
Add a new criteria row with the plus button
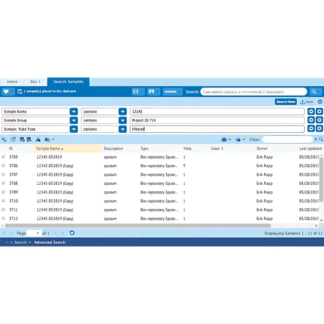tap(319, 111)
